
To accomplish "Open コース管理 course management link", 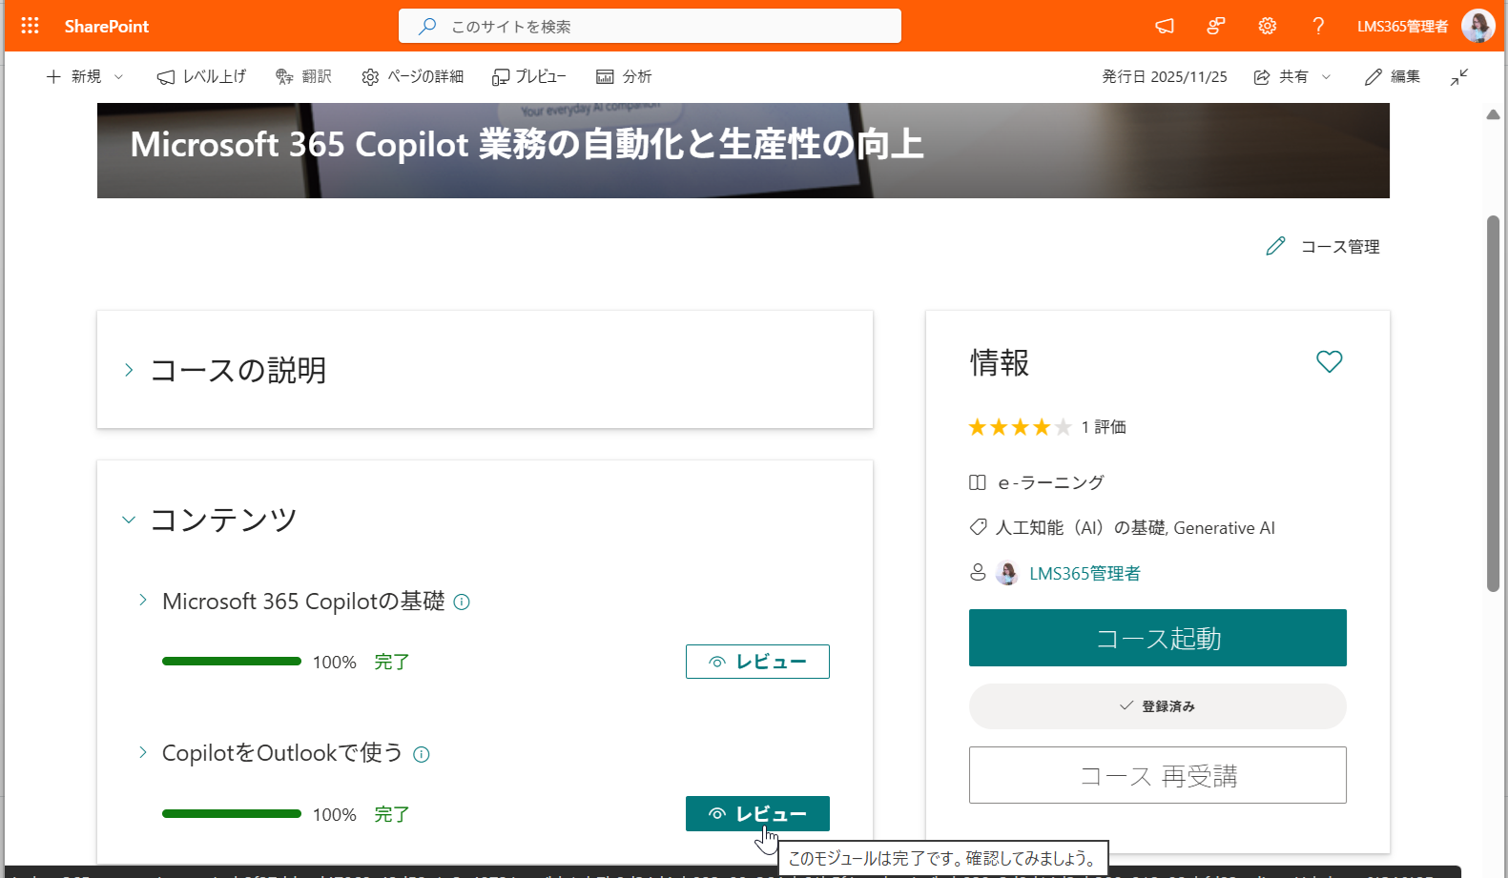I will (1323, 246).
